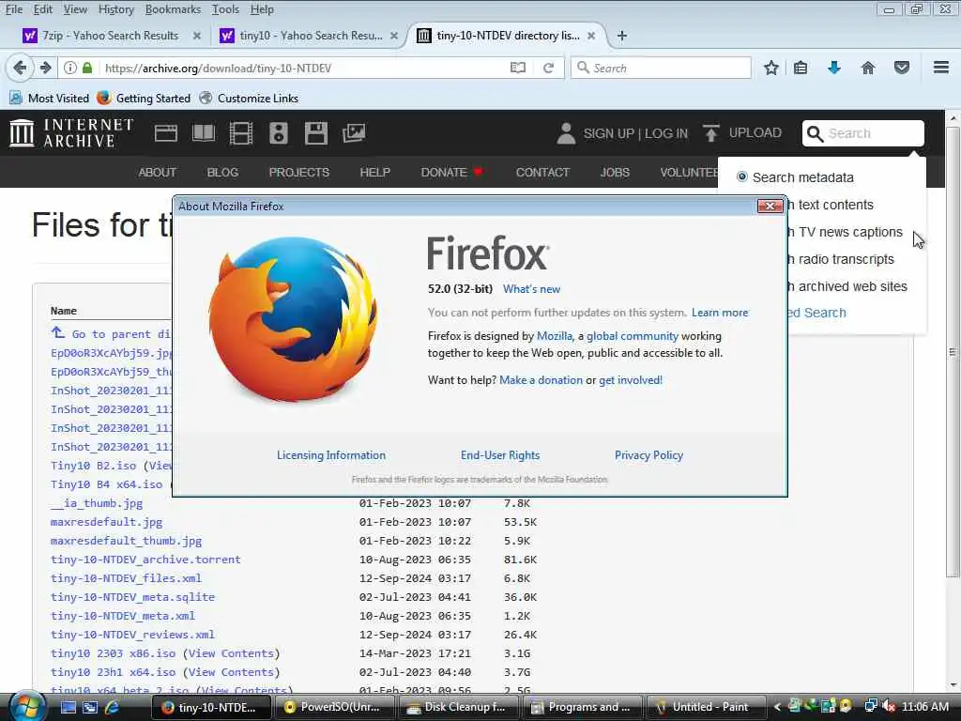Open Privacy Policy link

click(648, 455)
